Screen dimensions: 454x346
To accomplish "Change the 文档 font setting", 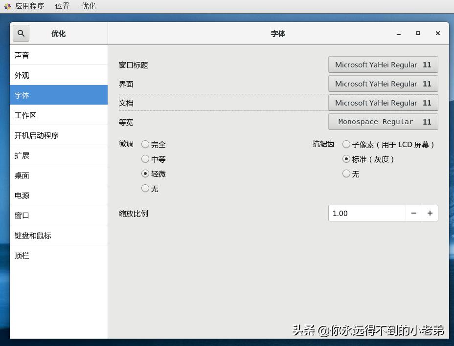I will 383,103.
